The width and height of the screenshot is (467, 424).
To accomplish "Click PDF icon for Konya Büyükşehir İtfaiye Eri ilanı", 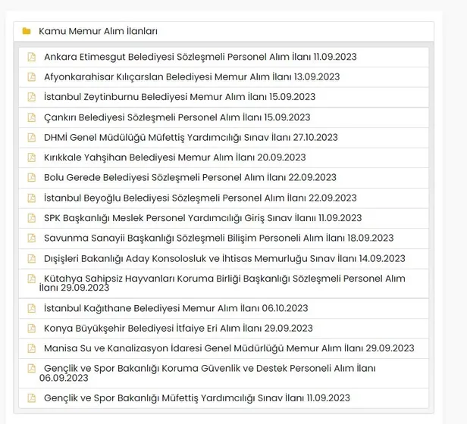I will pos(32,329).
